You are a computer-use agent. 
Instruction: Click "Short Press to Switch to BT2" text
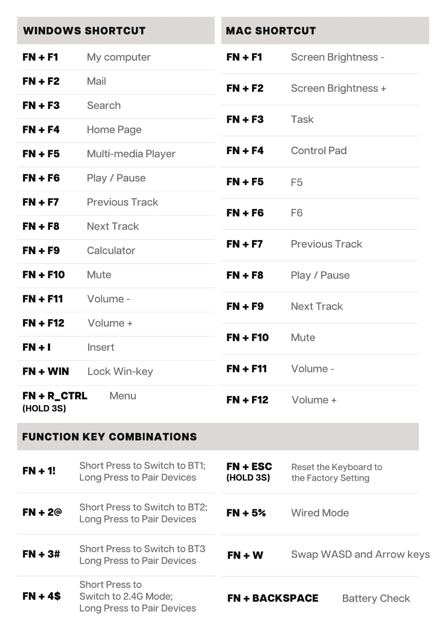(x=143, y=507)
